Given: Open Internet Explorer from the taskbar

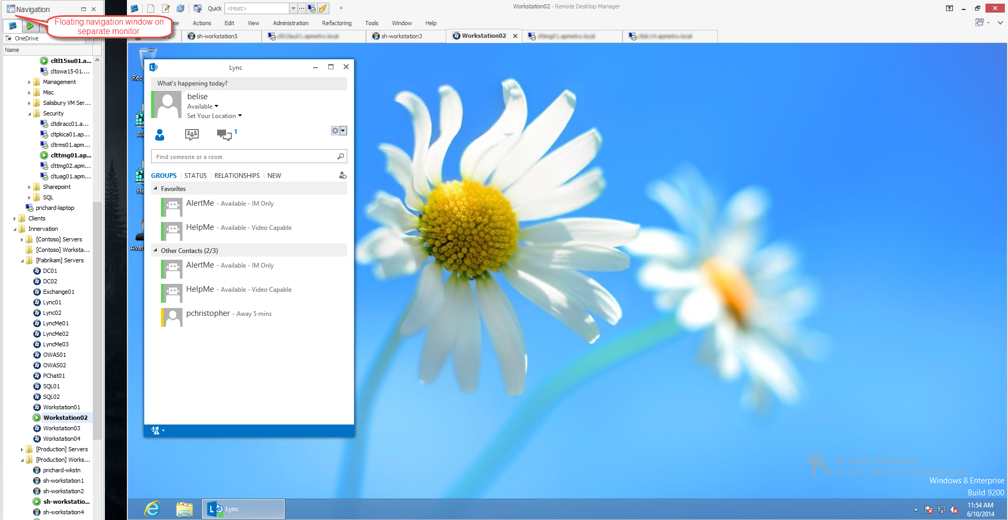Looking at the screenshot, I should (x=152, y=508).
